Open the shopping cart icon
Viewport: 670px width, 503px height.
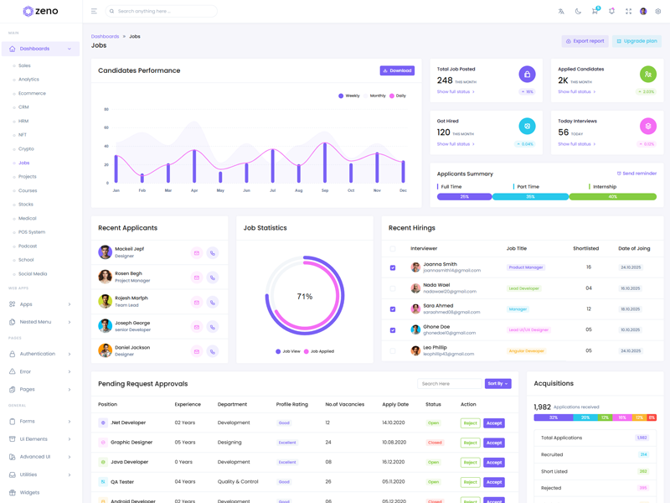595,12
